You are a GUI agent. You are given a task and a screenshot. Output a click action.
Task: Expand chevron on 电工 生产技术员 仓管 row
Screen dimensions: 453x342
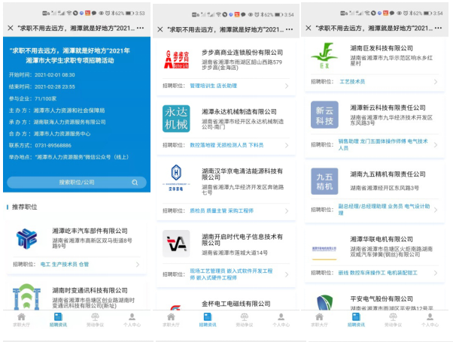[138, 265]
